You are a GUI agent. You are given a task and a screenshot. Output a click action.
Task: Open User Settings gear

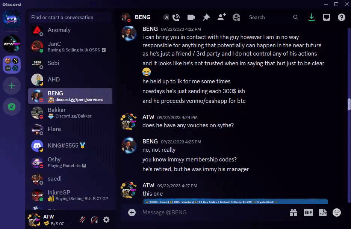(106, 220)
